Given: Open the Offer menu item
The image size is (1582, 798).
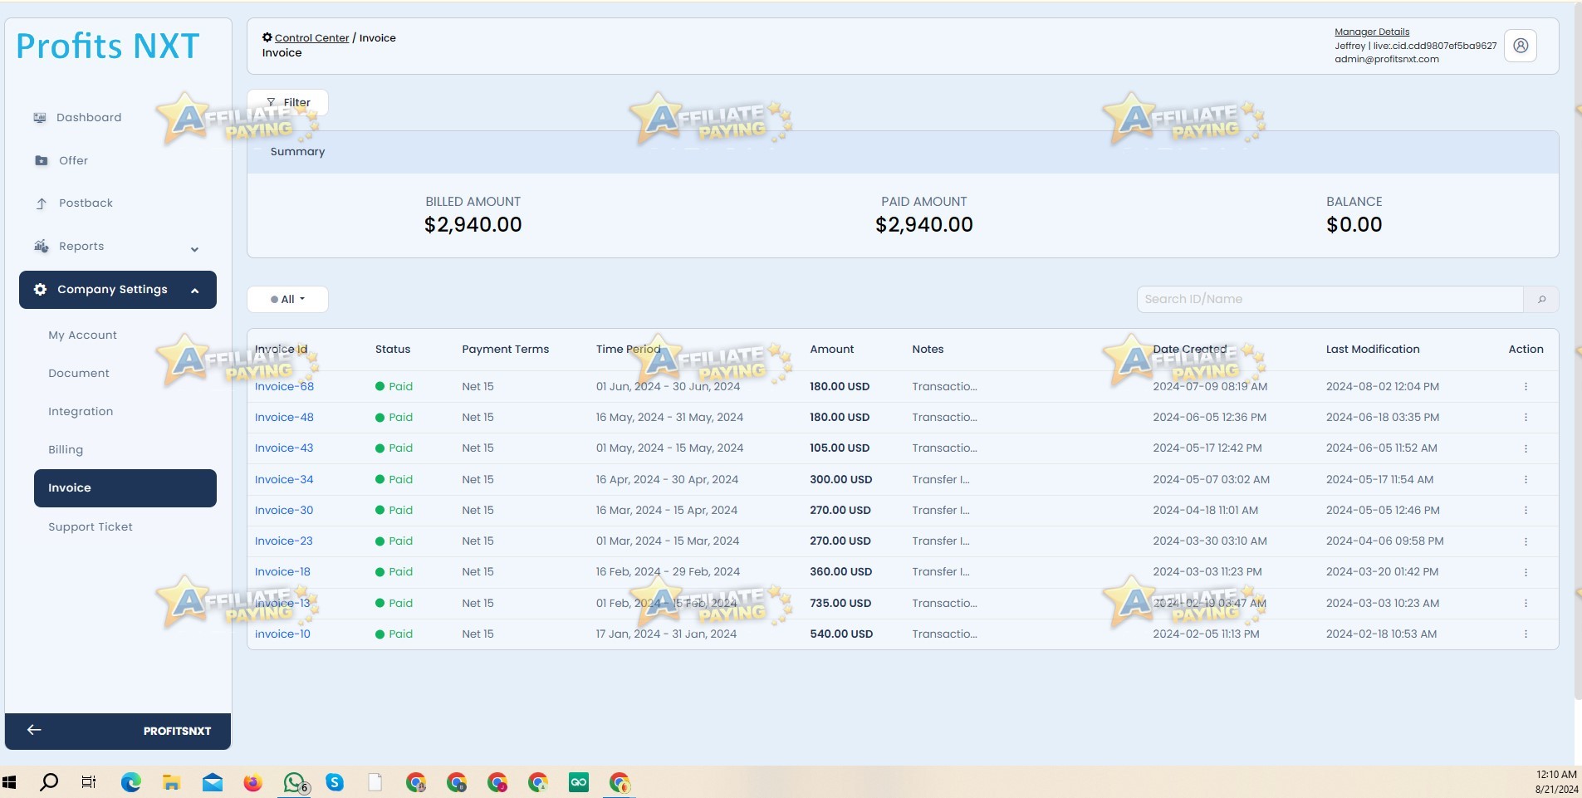Looking at the screenshot, I should click(x=73, y=160).
